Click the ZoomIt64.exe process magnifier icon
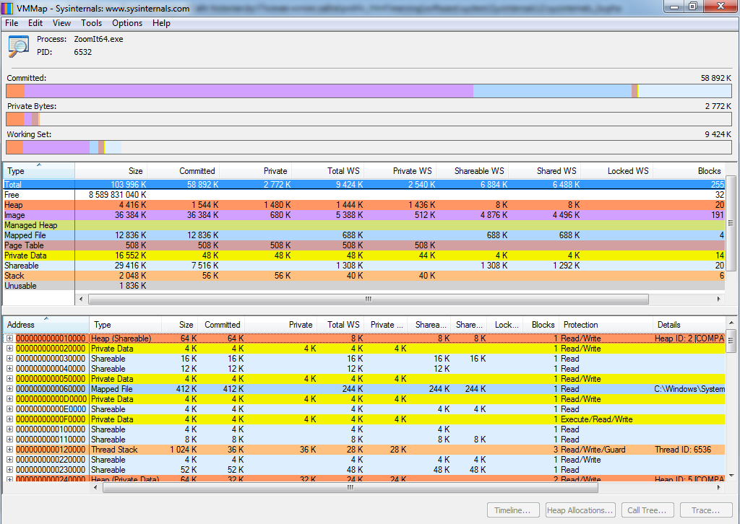The width and height of the screenshot is (740, 524). (18, 45)
